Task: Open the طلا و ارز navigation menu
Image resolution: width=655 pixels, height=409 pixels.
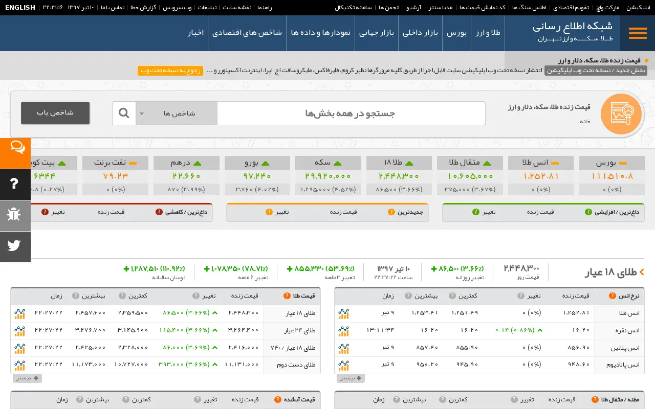Action: (488, 33)
